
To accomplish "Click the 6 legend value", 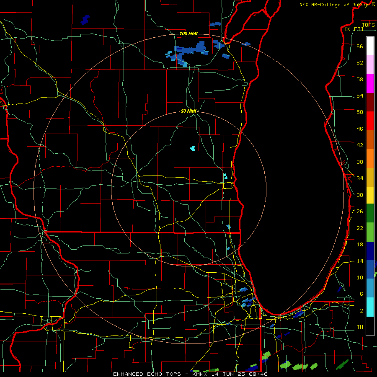I will pyautogui.click(x=362, y=294).
